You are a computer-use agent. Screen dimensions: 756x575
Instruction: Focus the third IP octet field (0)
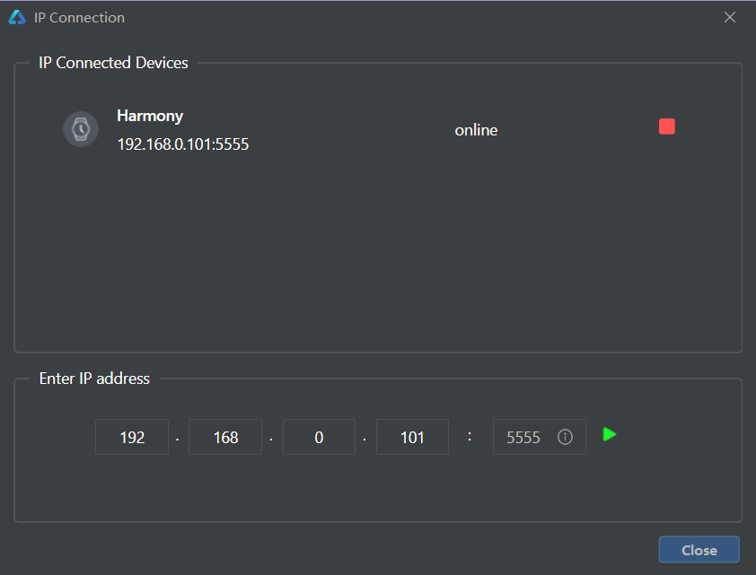(x=319, y=437)
